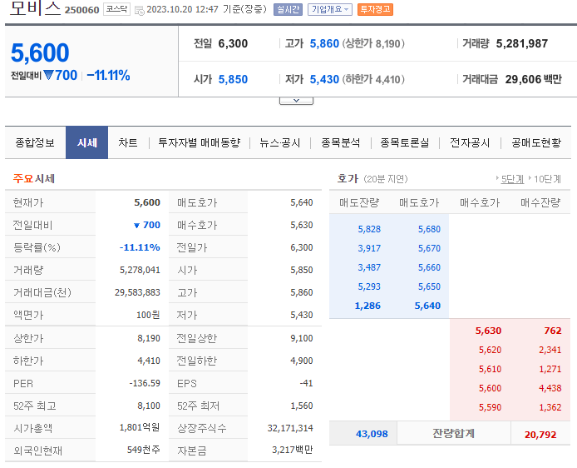Click the 거래대금 value 29,606 백만
The height and width of the screenshot is (468, 577).
click(x=533, y=79)
